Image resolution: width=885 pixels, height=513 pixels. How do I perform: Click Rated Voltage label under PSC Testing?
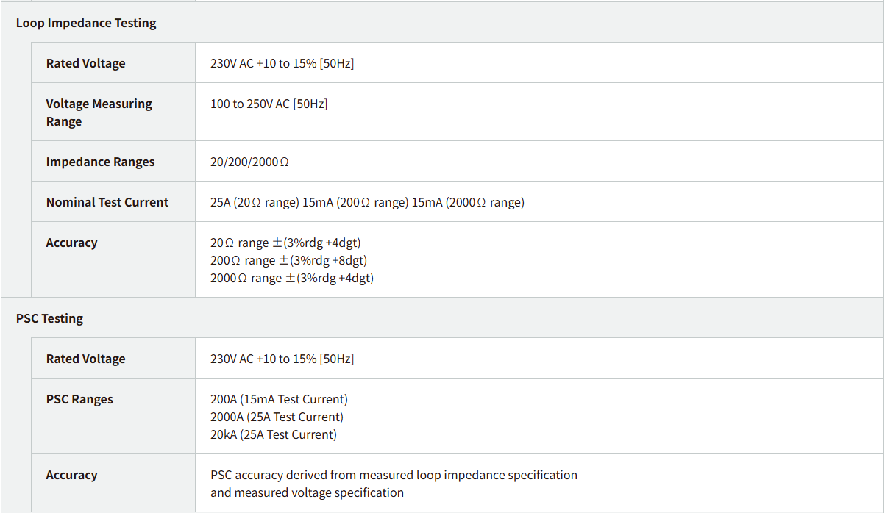pyautogui.click(x=85, y=359)
